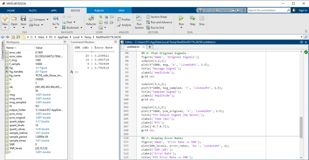Click the switch windows icon in quick access bar
Image resolution: width=309 pixels, height=160 pixels.
233,10
